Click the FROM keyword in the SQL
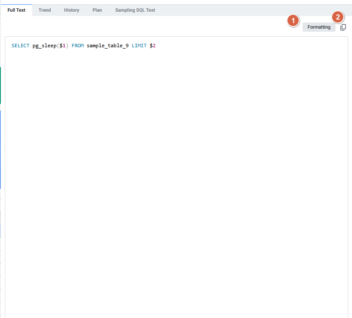352x318 pixels. pos(78,46)
